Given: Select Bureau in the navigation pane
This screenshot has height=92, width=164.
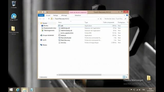Looking at the screenshot, I should pyautogui.click(x=46, y=26).
